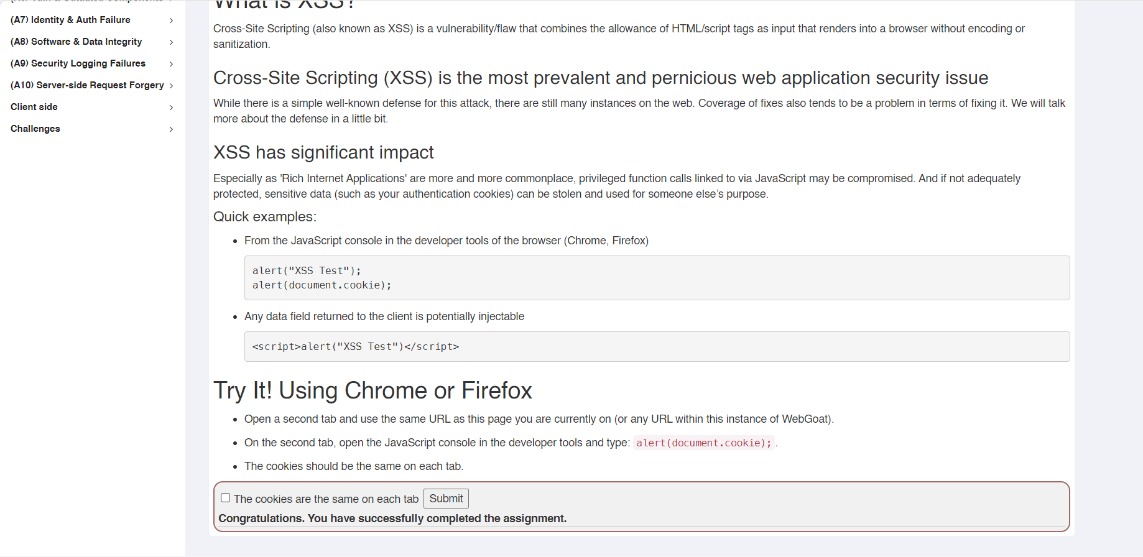Viewport: 1143px width, 557px height.
Task: Click the 'Cross-Site Scripting (XSS) is the most prevalent' heading
Action: point(601,78)
